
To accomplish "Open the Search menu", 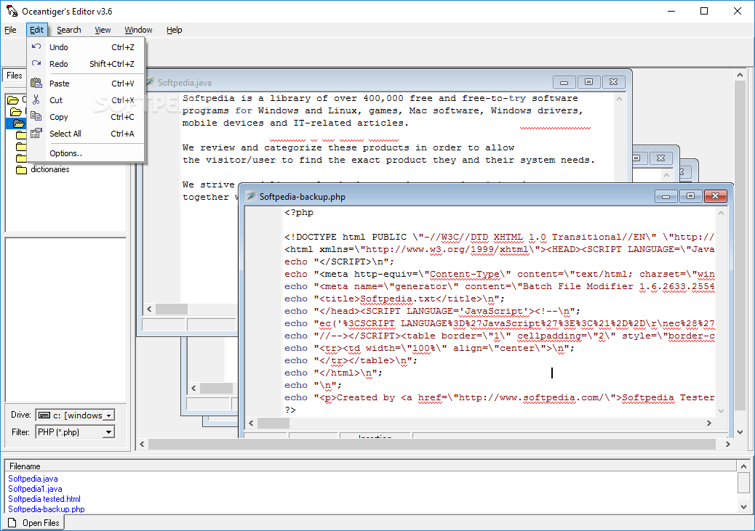I will (69, 30).
